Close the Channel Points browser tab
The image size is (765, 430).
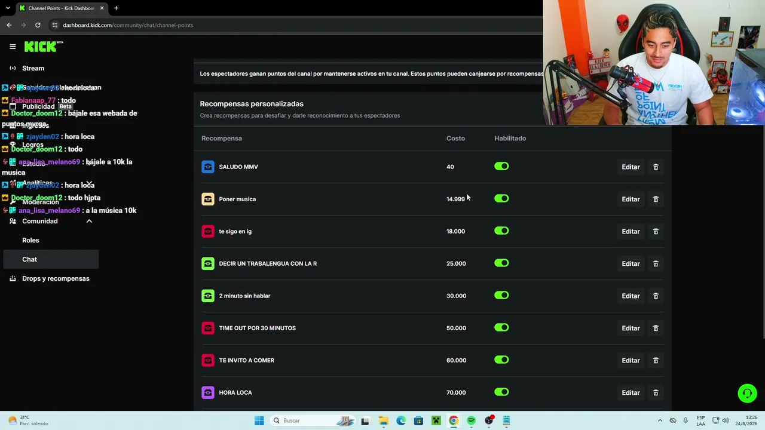(102, 8)
